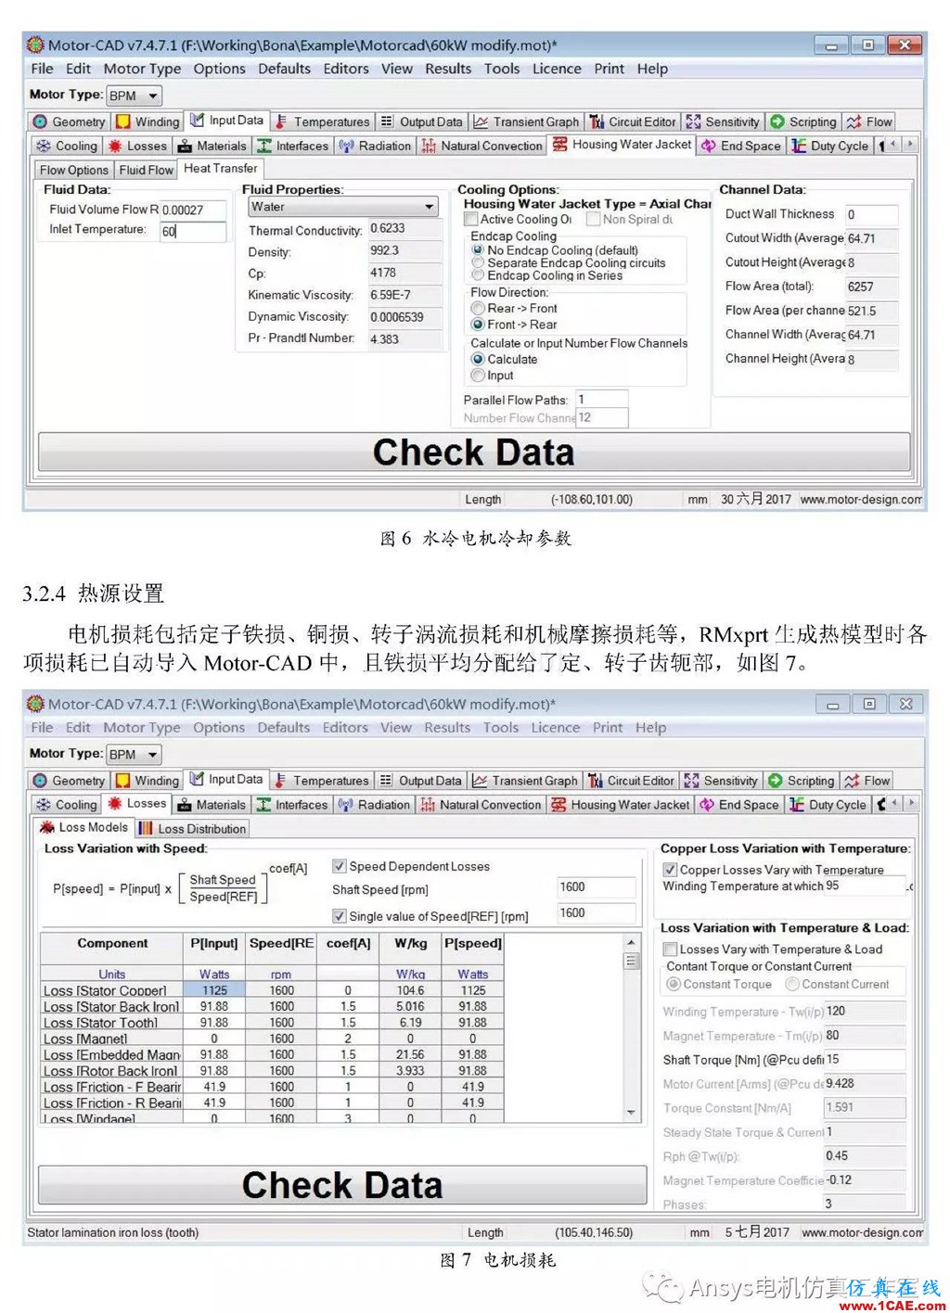Select Loss [Stator Copper] P[Input] cell 1125
Image resolution: width=950 pixels, height=1313 pixels.
tap(214, 990)
